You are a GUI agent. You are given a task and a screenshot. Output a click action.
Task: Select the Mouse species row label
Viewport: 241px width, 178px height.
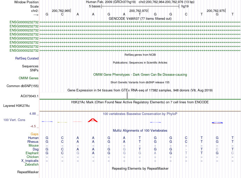click(x=33, y=146)
